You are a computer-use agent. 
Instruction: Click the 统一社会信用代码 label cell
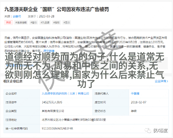pos(22,129)
